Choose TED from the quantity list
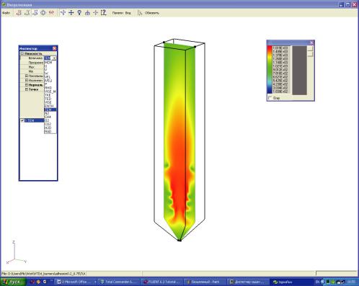 pyautogui.click(x=50, y=99)
